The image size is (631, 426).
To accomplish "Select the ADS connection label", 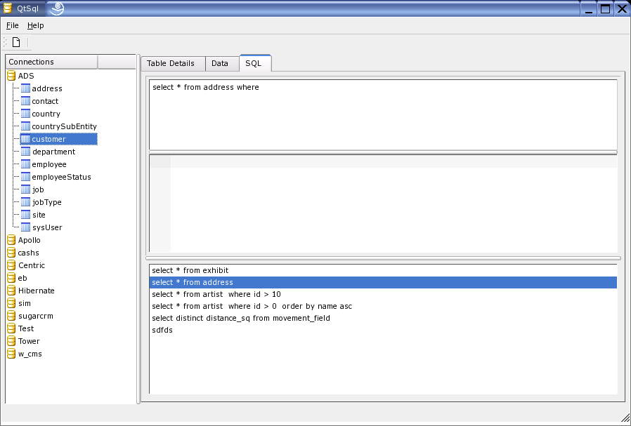I will pos(26,76).
